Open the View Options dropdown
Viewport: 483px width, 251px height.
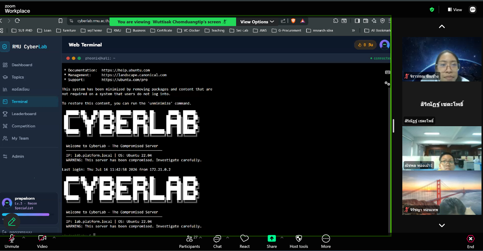coord(257,22)
